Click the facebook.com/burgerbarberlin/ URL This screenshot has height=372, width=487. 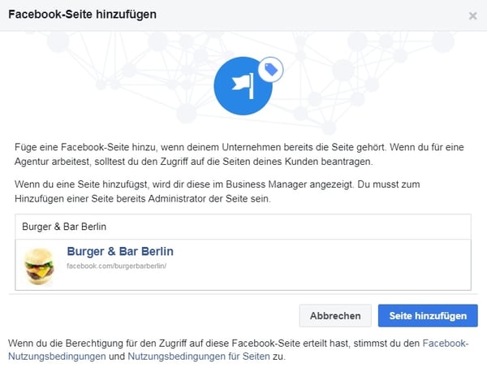pyautogui.click(x=116, y=266)
